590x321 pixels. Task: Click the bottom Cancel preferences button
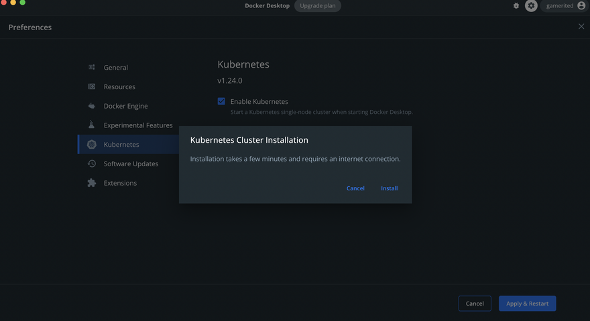point(475,304)
